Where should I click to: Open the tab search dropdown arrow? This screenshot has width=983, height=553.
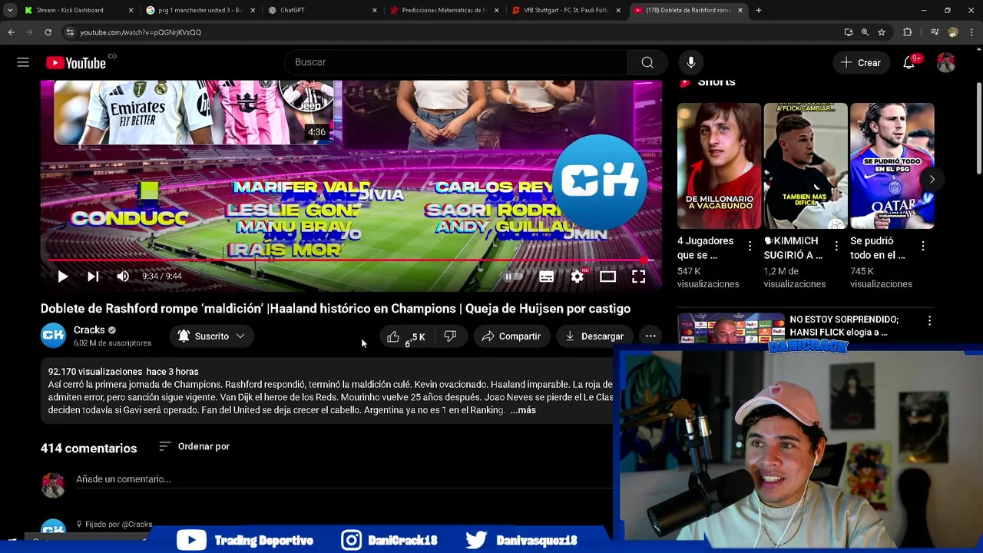pyautogui.click(x=10, y=10)
